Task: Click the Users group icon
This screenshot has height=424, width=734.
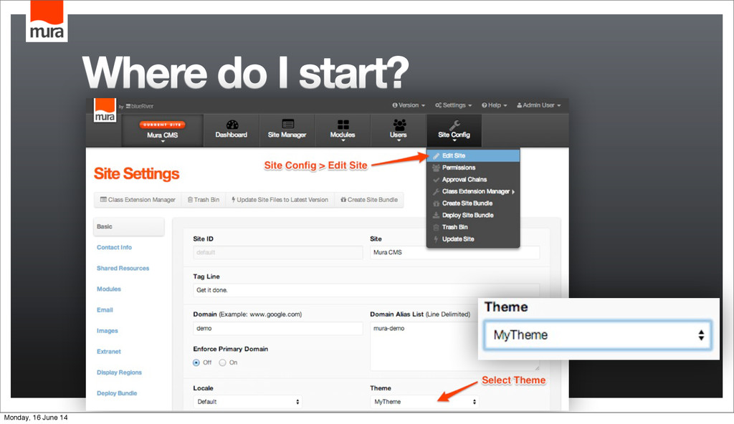Action: [399, 124]
